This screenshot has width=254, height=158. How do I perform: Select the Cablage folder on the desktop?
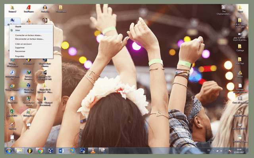[x=240, y=47]
